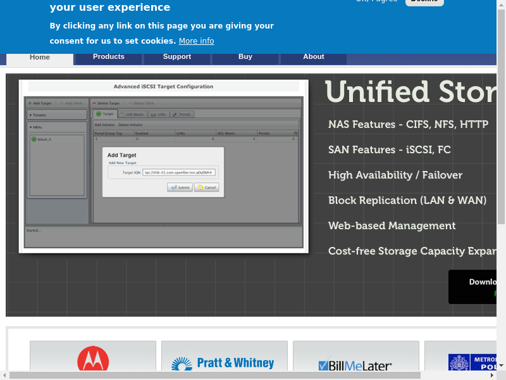Click the green plus Add Target icon

(x=30, y=103)
